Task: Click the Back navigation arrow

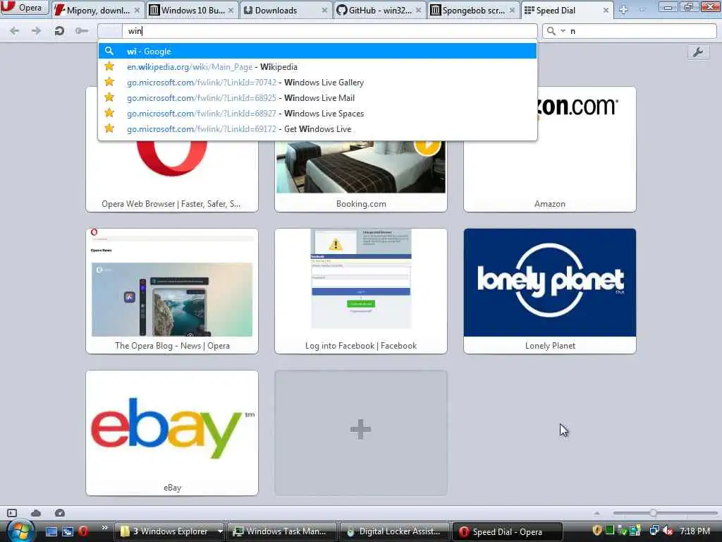Action: tap(15, 31)
